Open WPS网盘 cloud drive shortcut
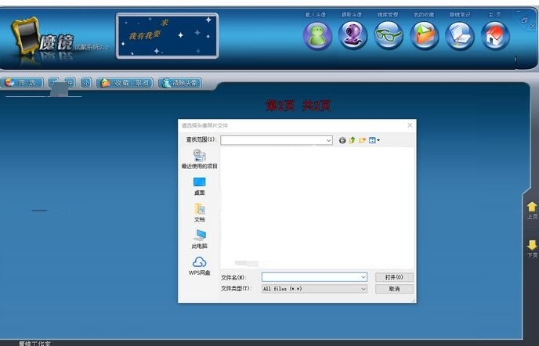The width and height of the screenshot is (539, 346). (199, 266)
